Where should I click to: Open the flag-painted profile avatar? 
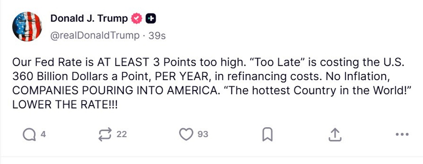[27, 27]
